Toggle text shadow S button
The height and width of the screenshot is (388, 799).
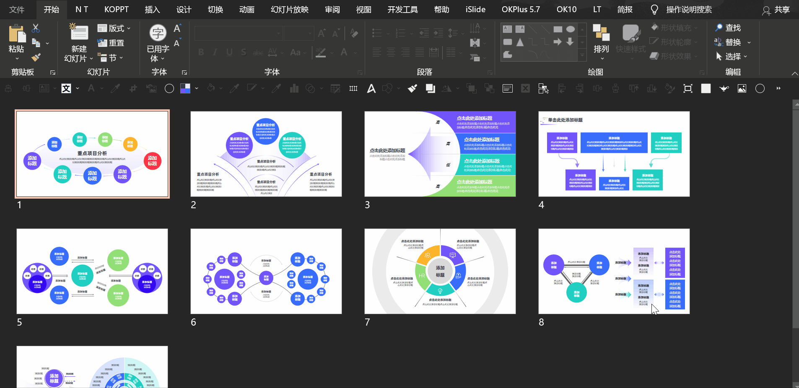(244, 52)
